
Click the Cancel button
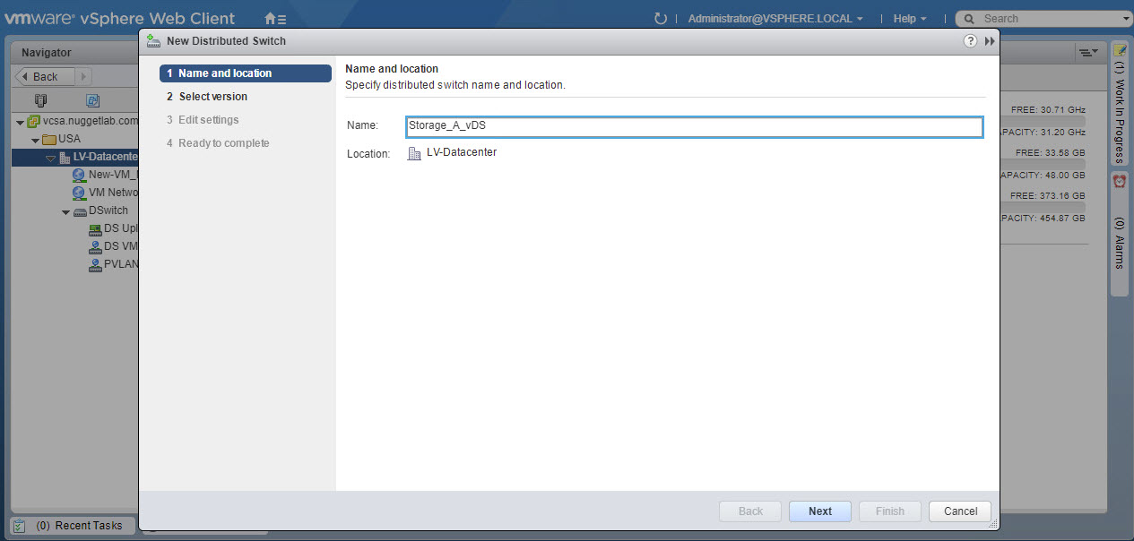point(960,511)
